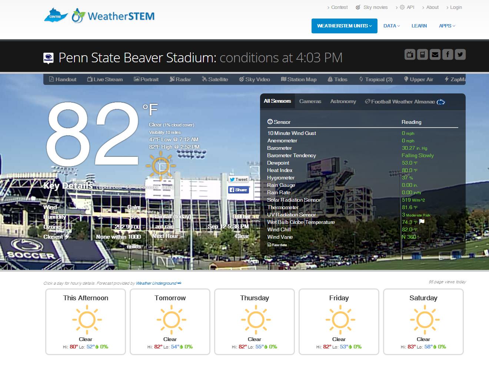Click the calculator icon in header
Image resolution: width=489 pixels, height=367 pixels.
click(x=422, y=54)
